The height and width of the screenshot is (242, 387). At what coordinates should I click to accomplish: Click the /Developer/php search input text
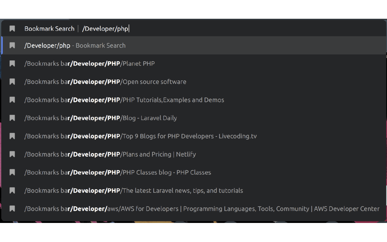[x=105, y=29]
